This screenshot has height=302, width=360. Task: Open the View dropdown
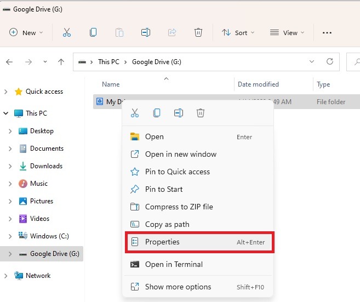tap(287, 32)
